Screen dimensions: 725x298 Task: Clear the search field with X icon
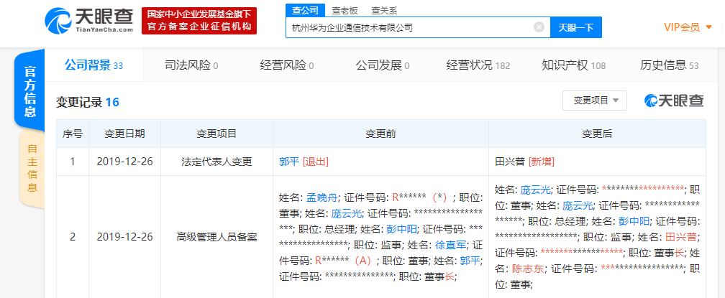(x=539, y=27)
